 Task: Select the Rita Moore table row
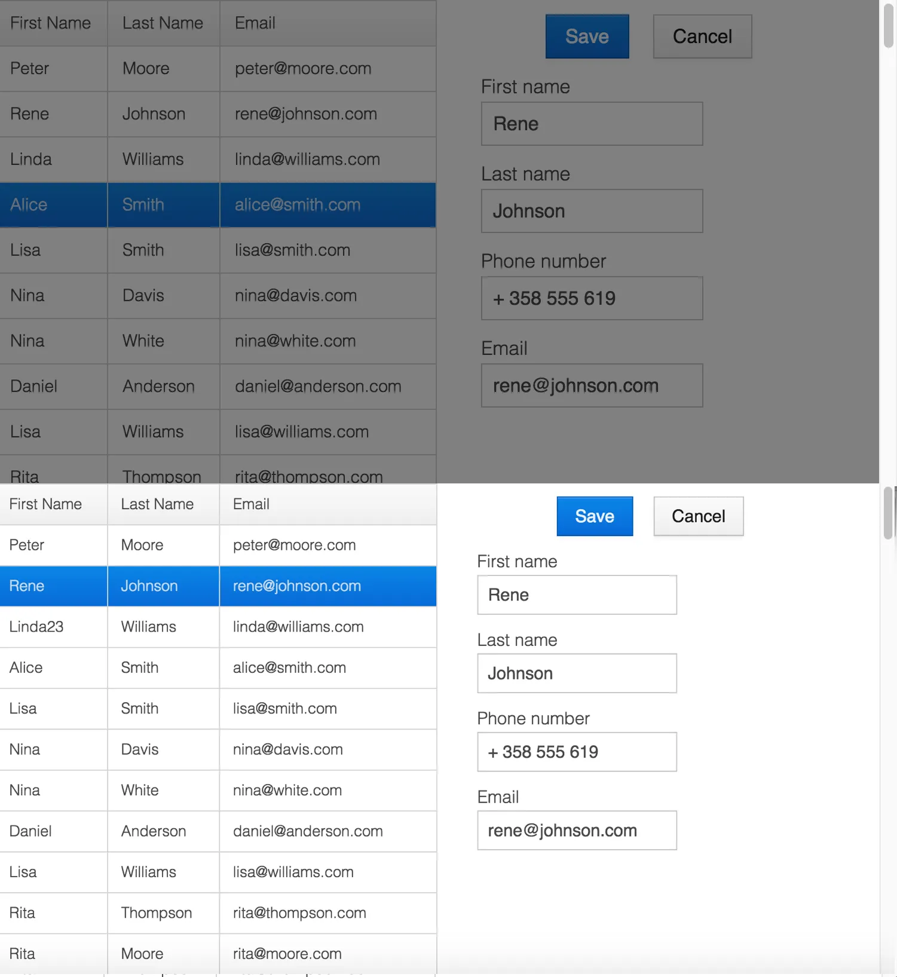[218, 954]
